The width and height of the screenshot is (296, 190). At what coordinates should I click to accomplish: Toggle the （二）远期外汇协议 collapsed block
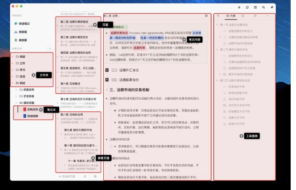click(x=107, y=70)
